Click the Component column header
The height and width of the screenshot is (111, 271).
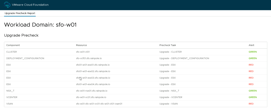click(13, 45)
